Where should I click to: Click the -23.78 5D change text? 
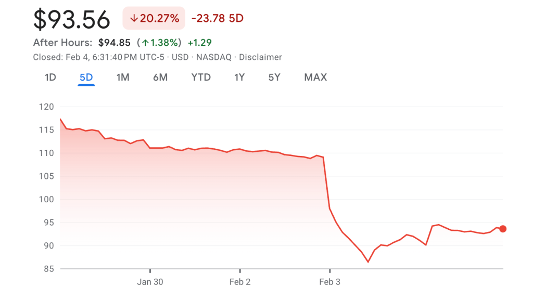(x=218, y=18)
